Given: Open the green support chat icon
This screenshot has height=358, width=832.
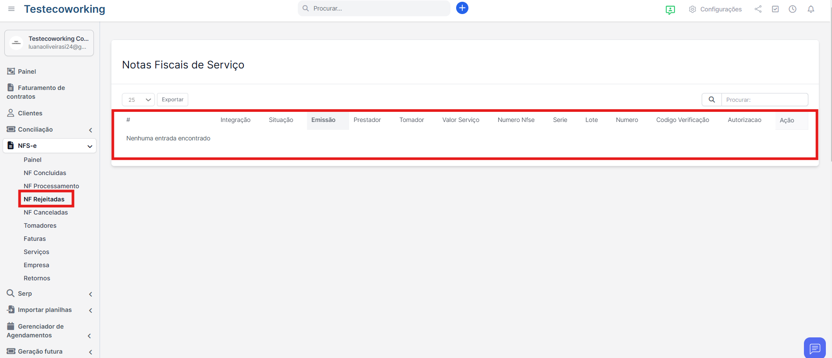Looking at the screenshot, I should click(670, 10).
